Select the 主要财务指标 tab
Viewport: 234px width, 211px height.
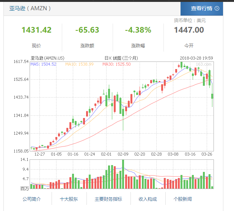[x=108, y=199]
